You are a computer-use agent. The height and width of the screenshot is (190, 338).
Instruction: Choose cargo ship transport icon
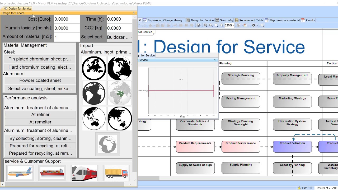tap(52, 173)
